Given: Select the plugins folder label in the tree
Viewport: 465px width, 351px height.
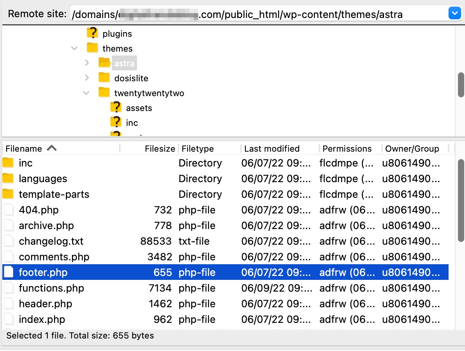Looking at the screenshot, I should [x=117, y=34].
